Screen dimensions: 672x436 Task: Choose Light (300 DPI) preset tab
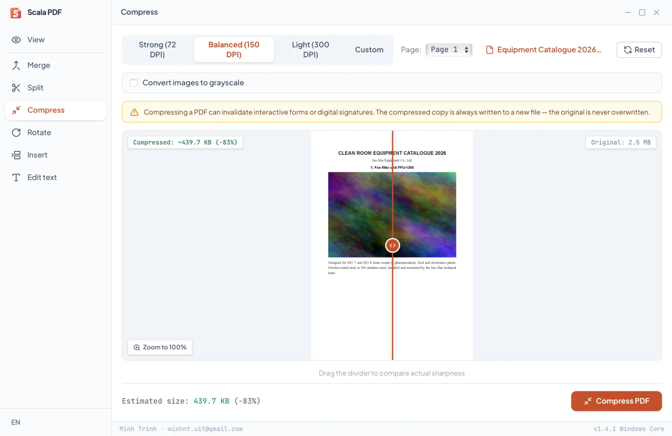[x=310, y=50]
